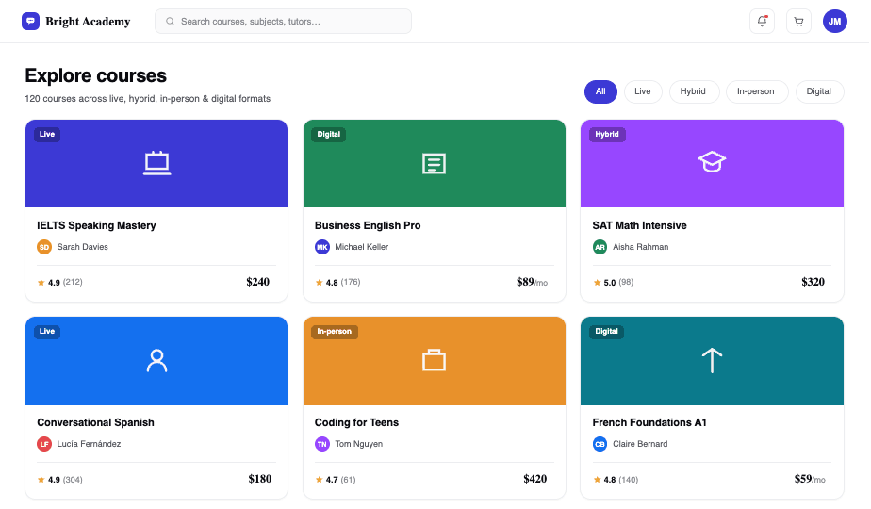Click the up arrow icon on French Foundations
Viewport: 871px width, 509px height.
(x=712, y=361)
